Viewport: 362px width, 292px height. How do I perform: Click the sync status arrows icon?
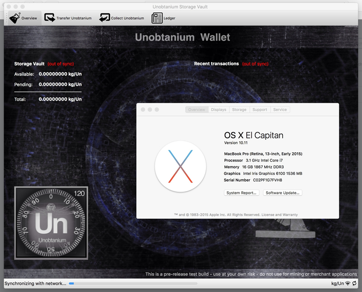coord(355,283)
